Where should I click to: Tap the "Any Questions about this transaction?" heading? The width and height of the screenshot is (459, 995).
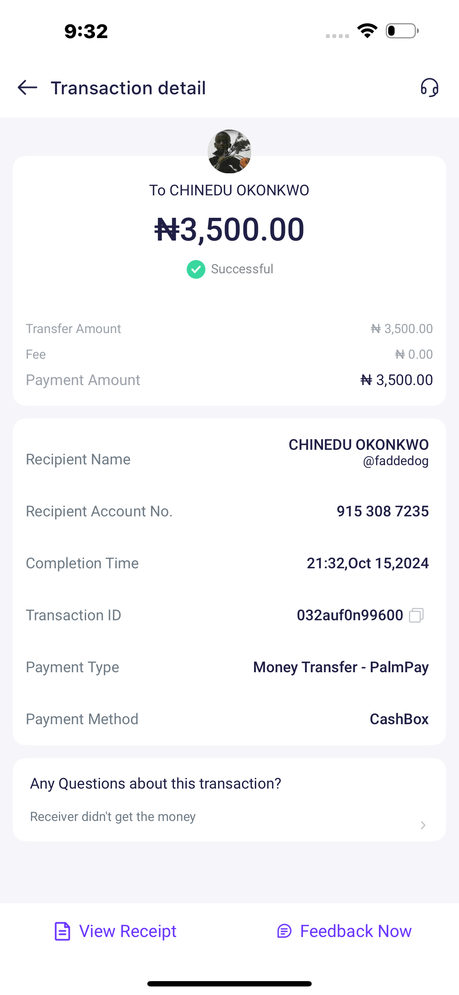tap(156, 783)
